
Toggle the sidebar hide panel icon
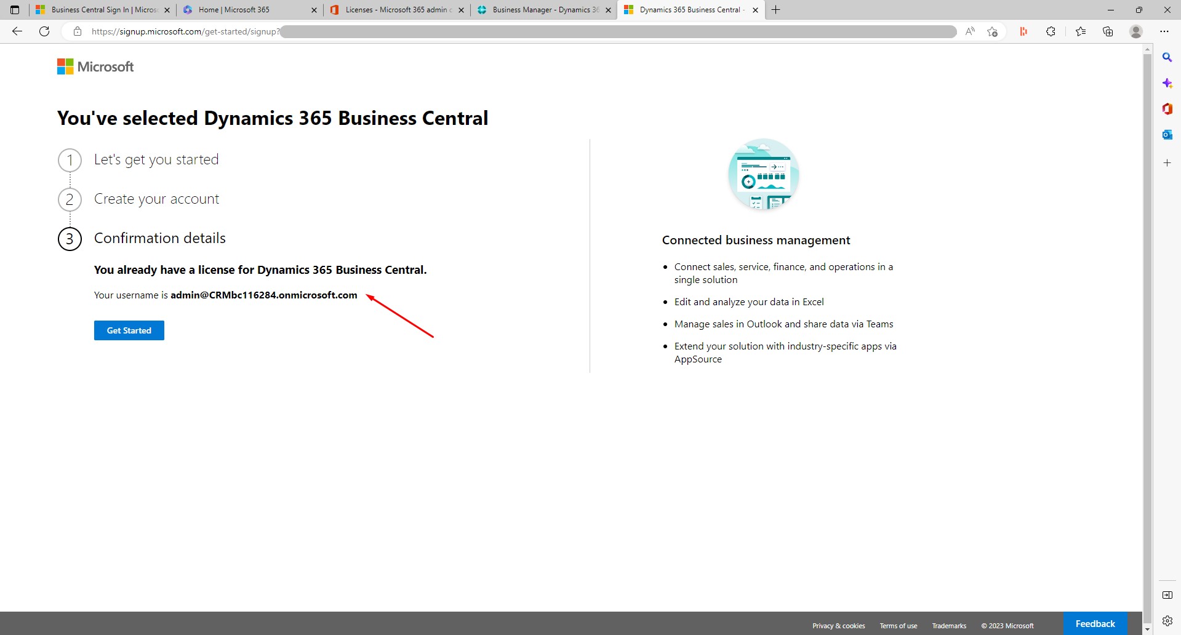[1167, 595]
